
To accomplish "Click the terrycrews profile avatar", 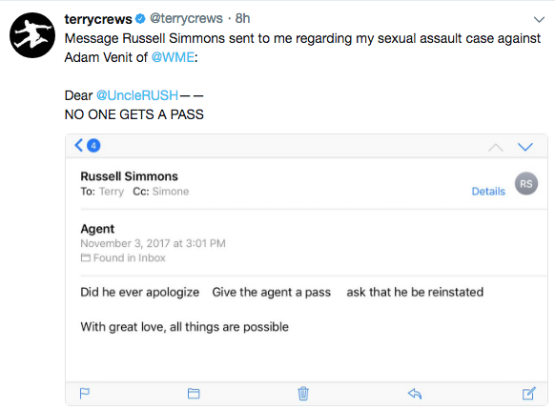I will pyautogui.click(x=32, y=35).
